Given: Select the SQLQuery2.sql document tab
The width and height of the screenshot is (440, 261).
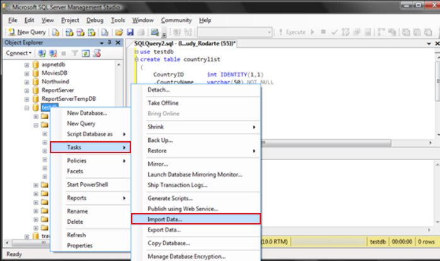Looking at the screenshot, I should (x=185, y=43).
